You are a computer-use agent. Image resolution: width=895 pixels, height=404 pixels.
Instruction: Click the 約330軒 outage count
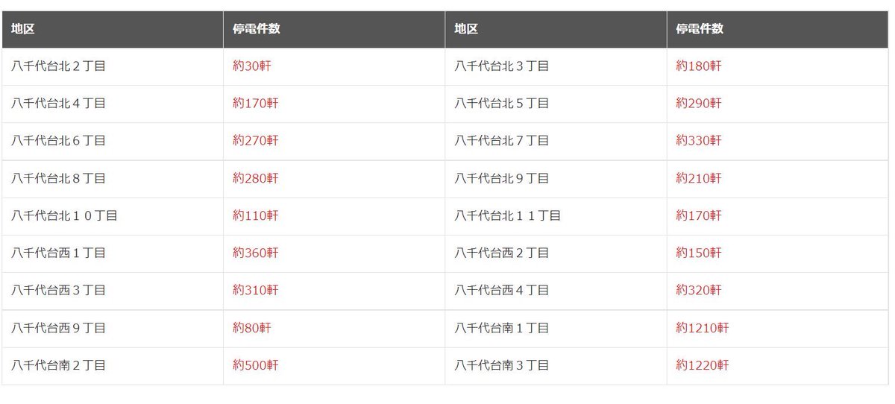699,141
